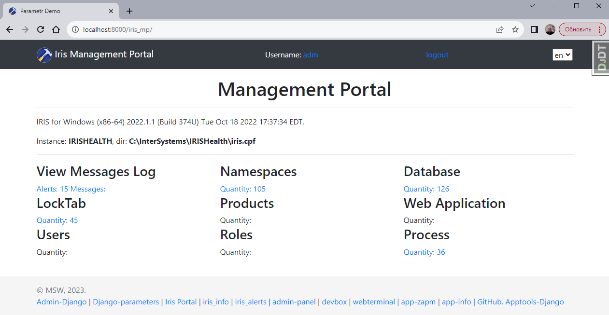The width and height of the screenshot is (609, 315).
Task: Open the tab search chevron
Action: pos(532,6)
